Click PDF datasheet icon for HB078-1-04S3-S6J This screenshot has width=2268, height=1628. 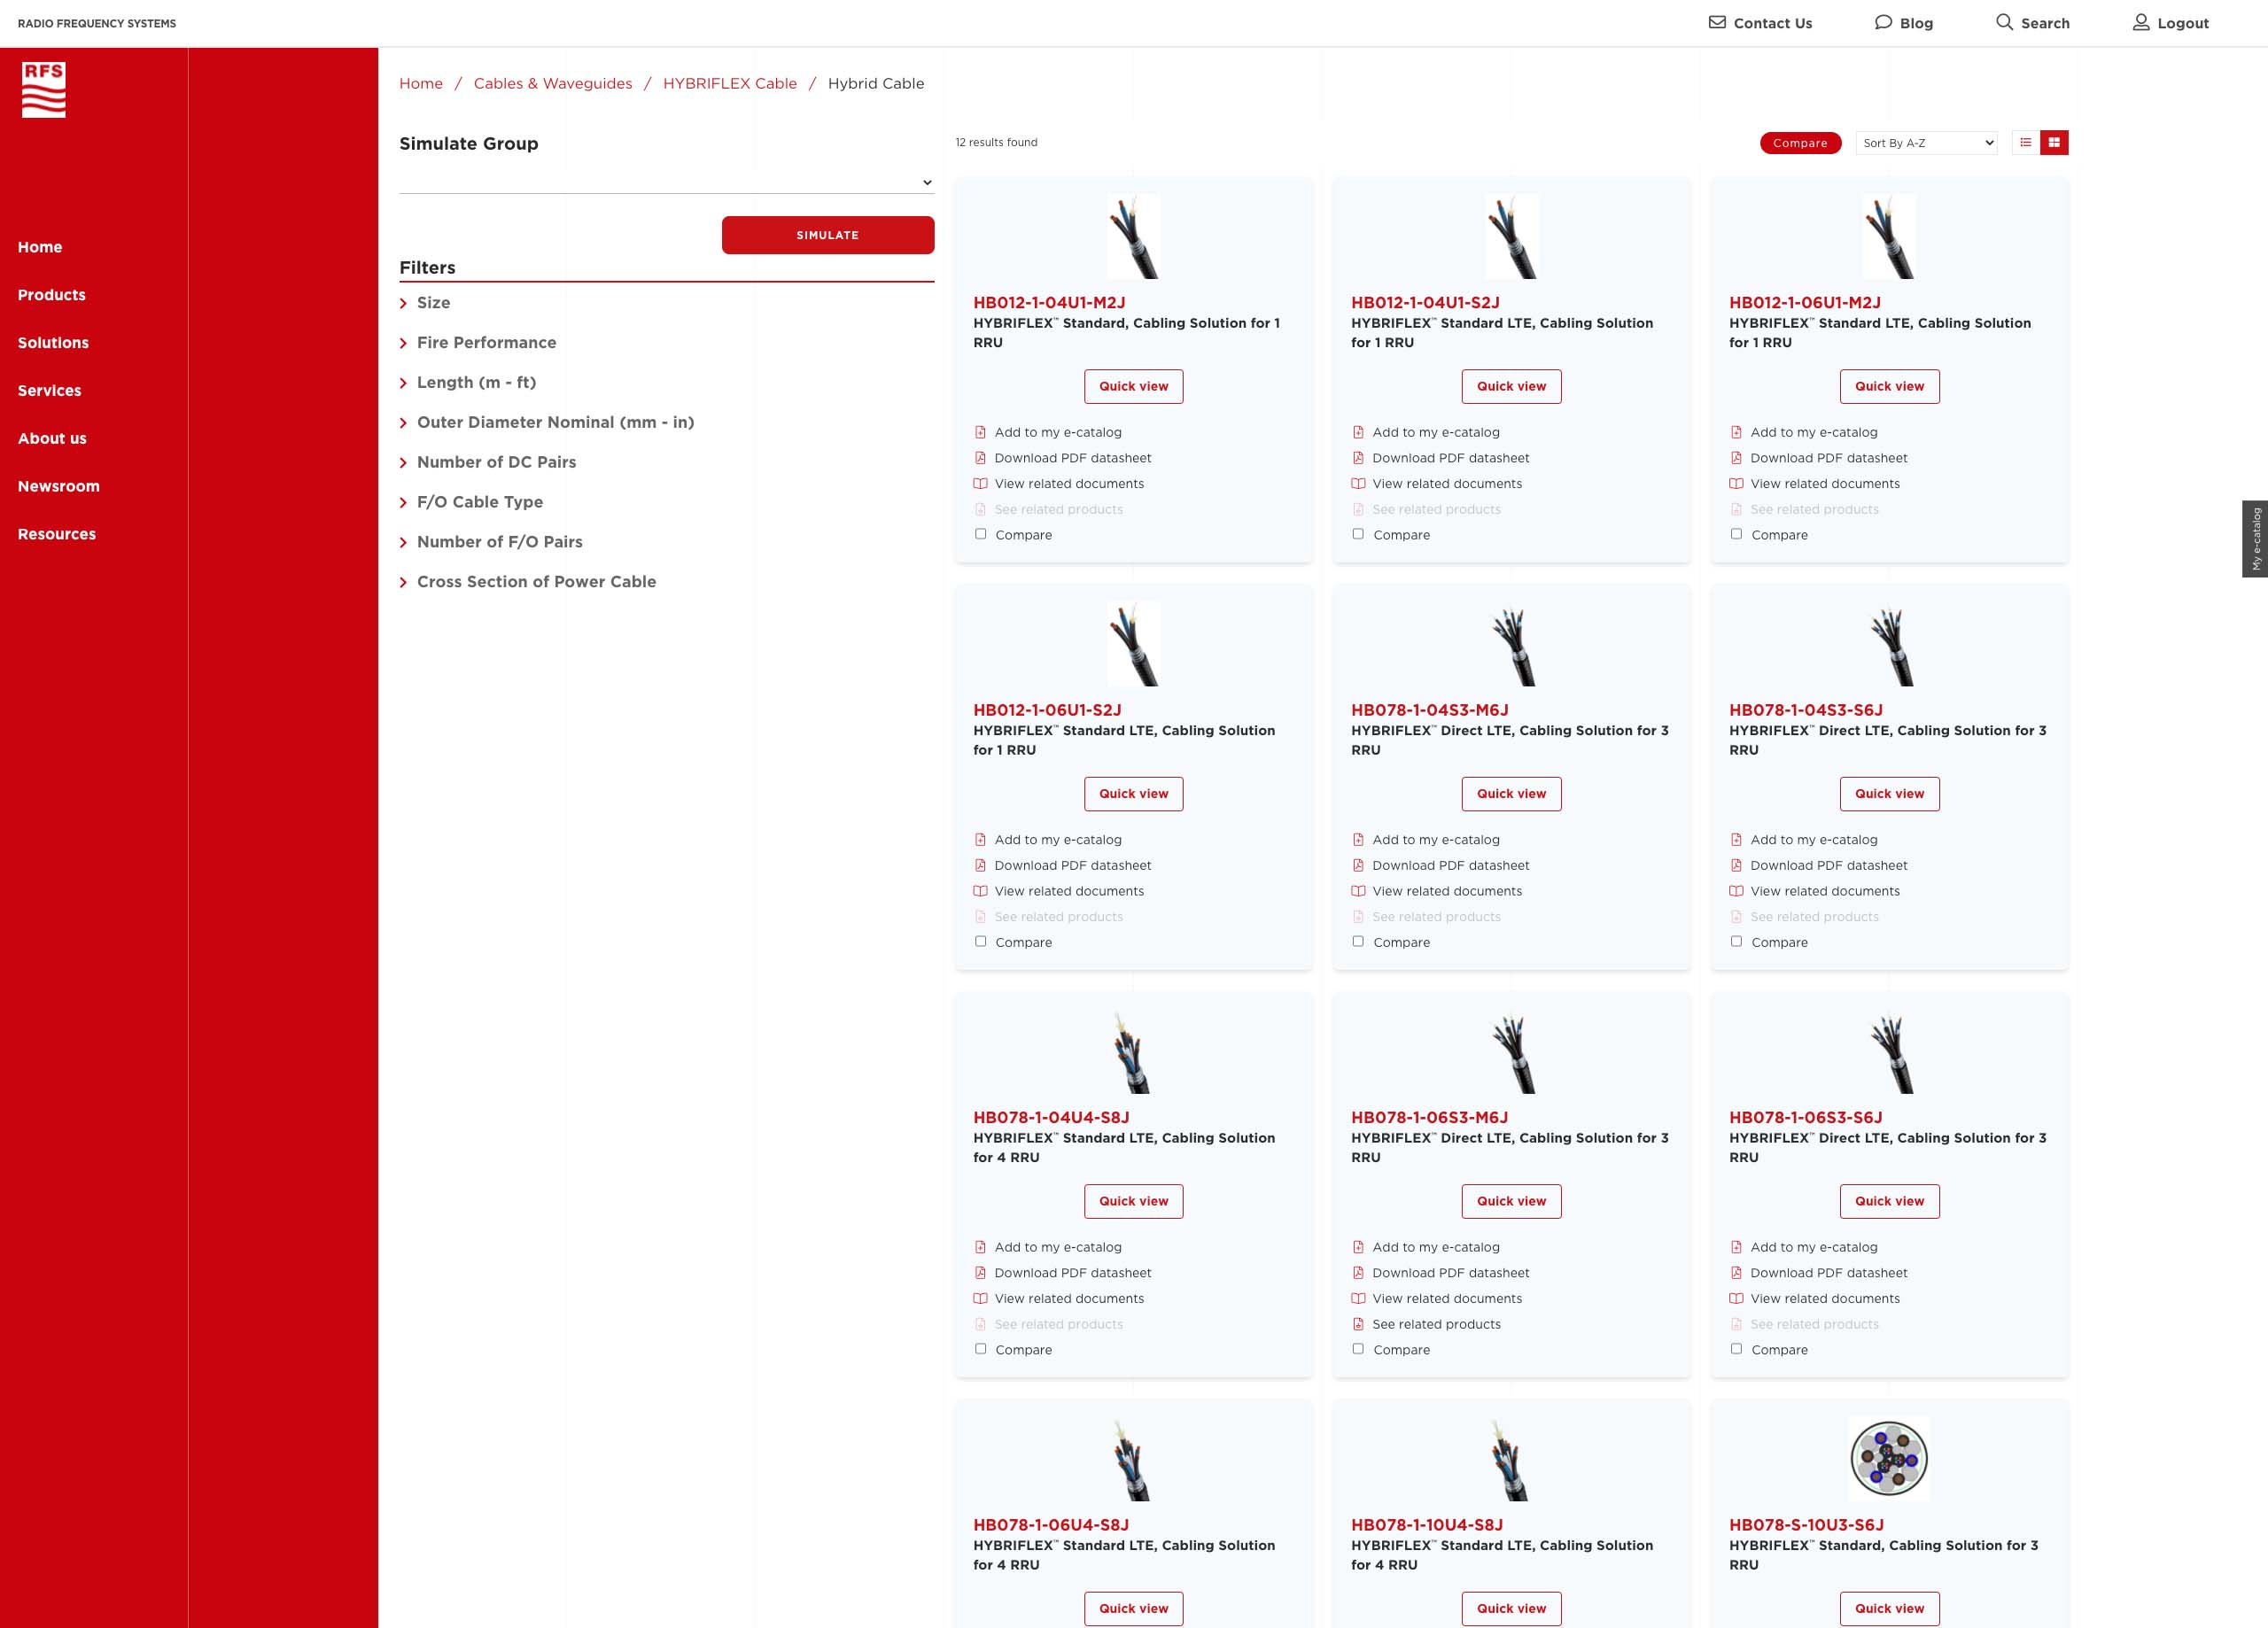coord(1736,865)
